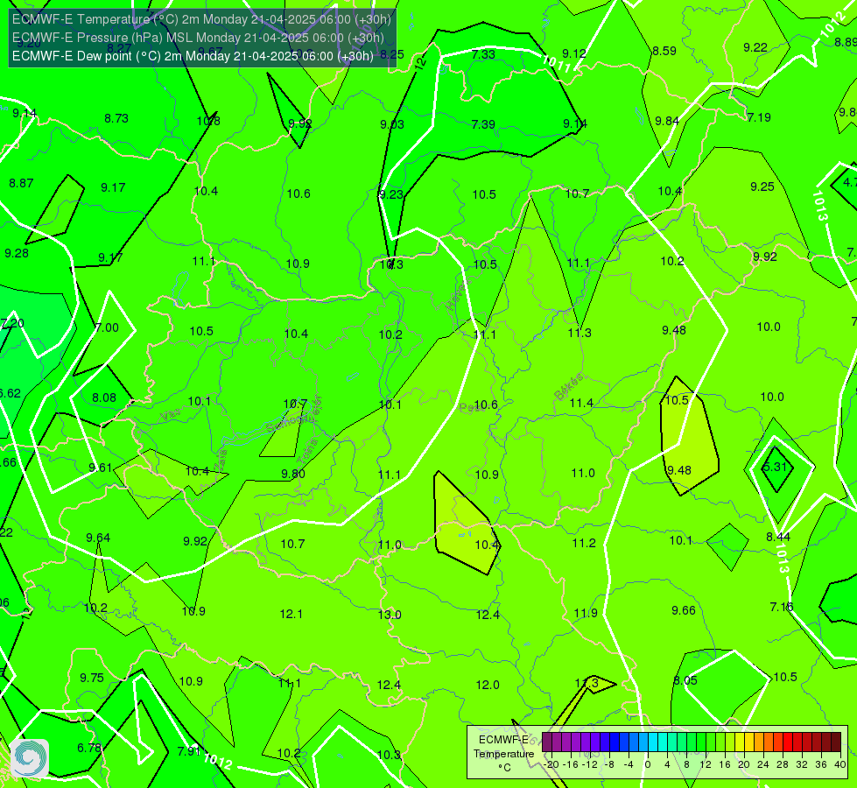Select the ECMWF-E Dew point 2m legend line
Screen dimensions: 857x788
(193, 56)
